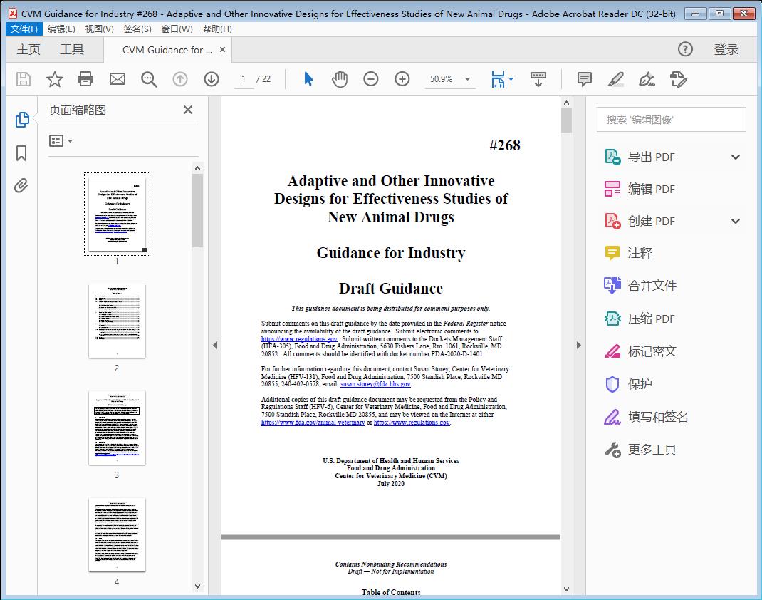Add this document to favorites star
The width and height of the screenshot is (762, 600).
point(54,79)
